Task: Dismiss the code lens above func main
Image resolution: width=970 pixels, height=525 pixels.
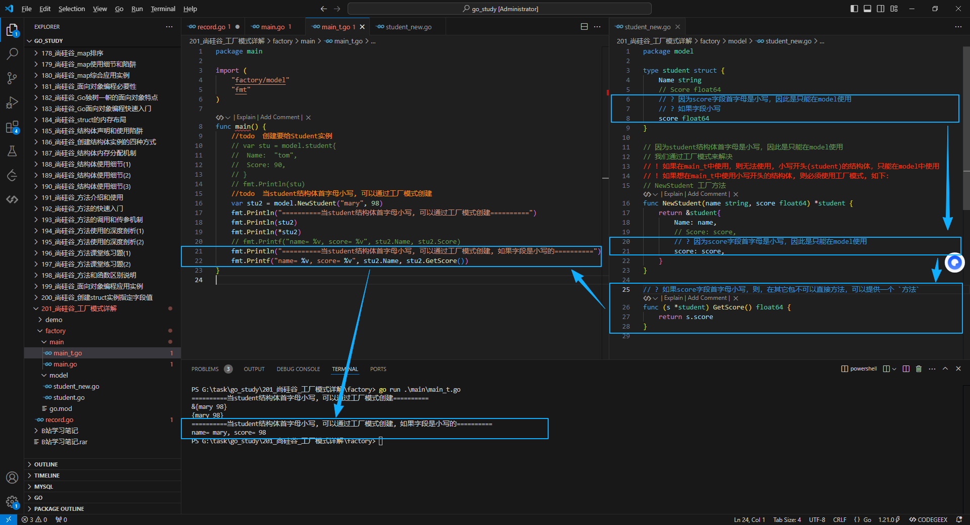Action: click(x=308, y=117)
